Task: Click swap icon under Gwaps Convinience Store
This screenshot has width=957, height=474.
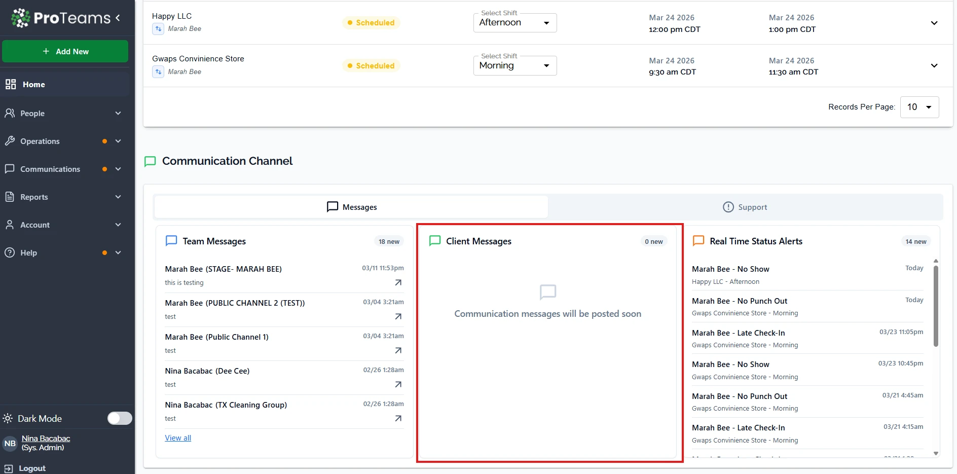Action: [x=158, y=72]
